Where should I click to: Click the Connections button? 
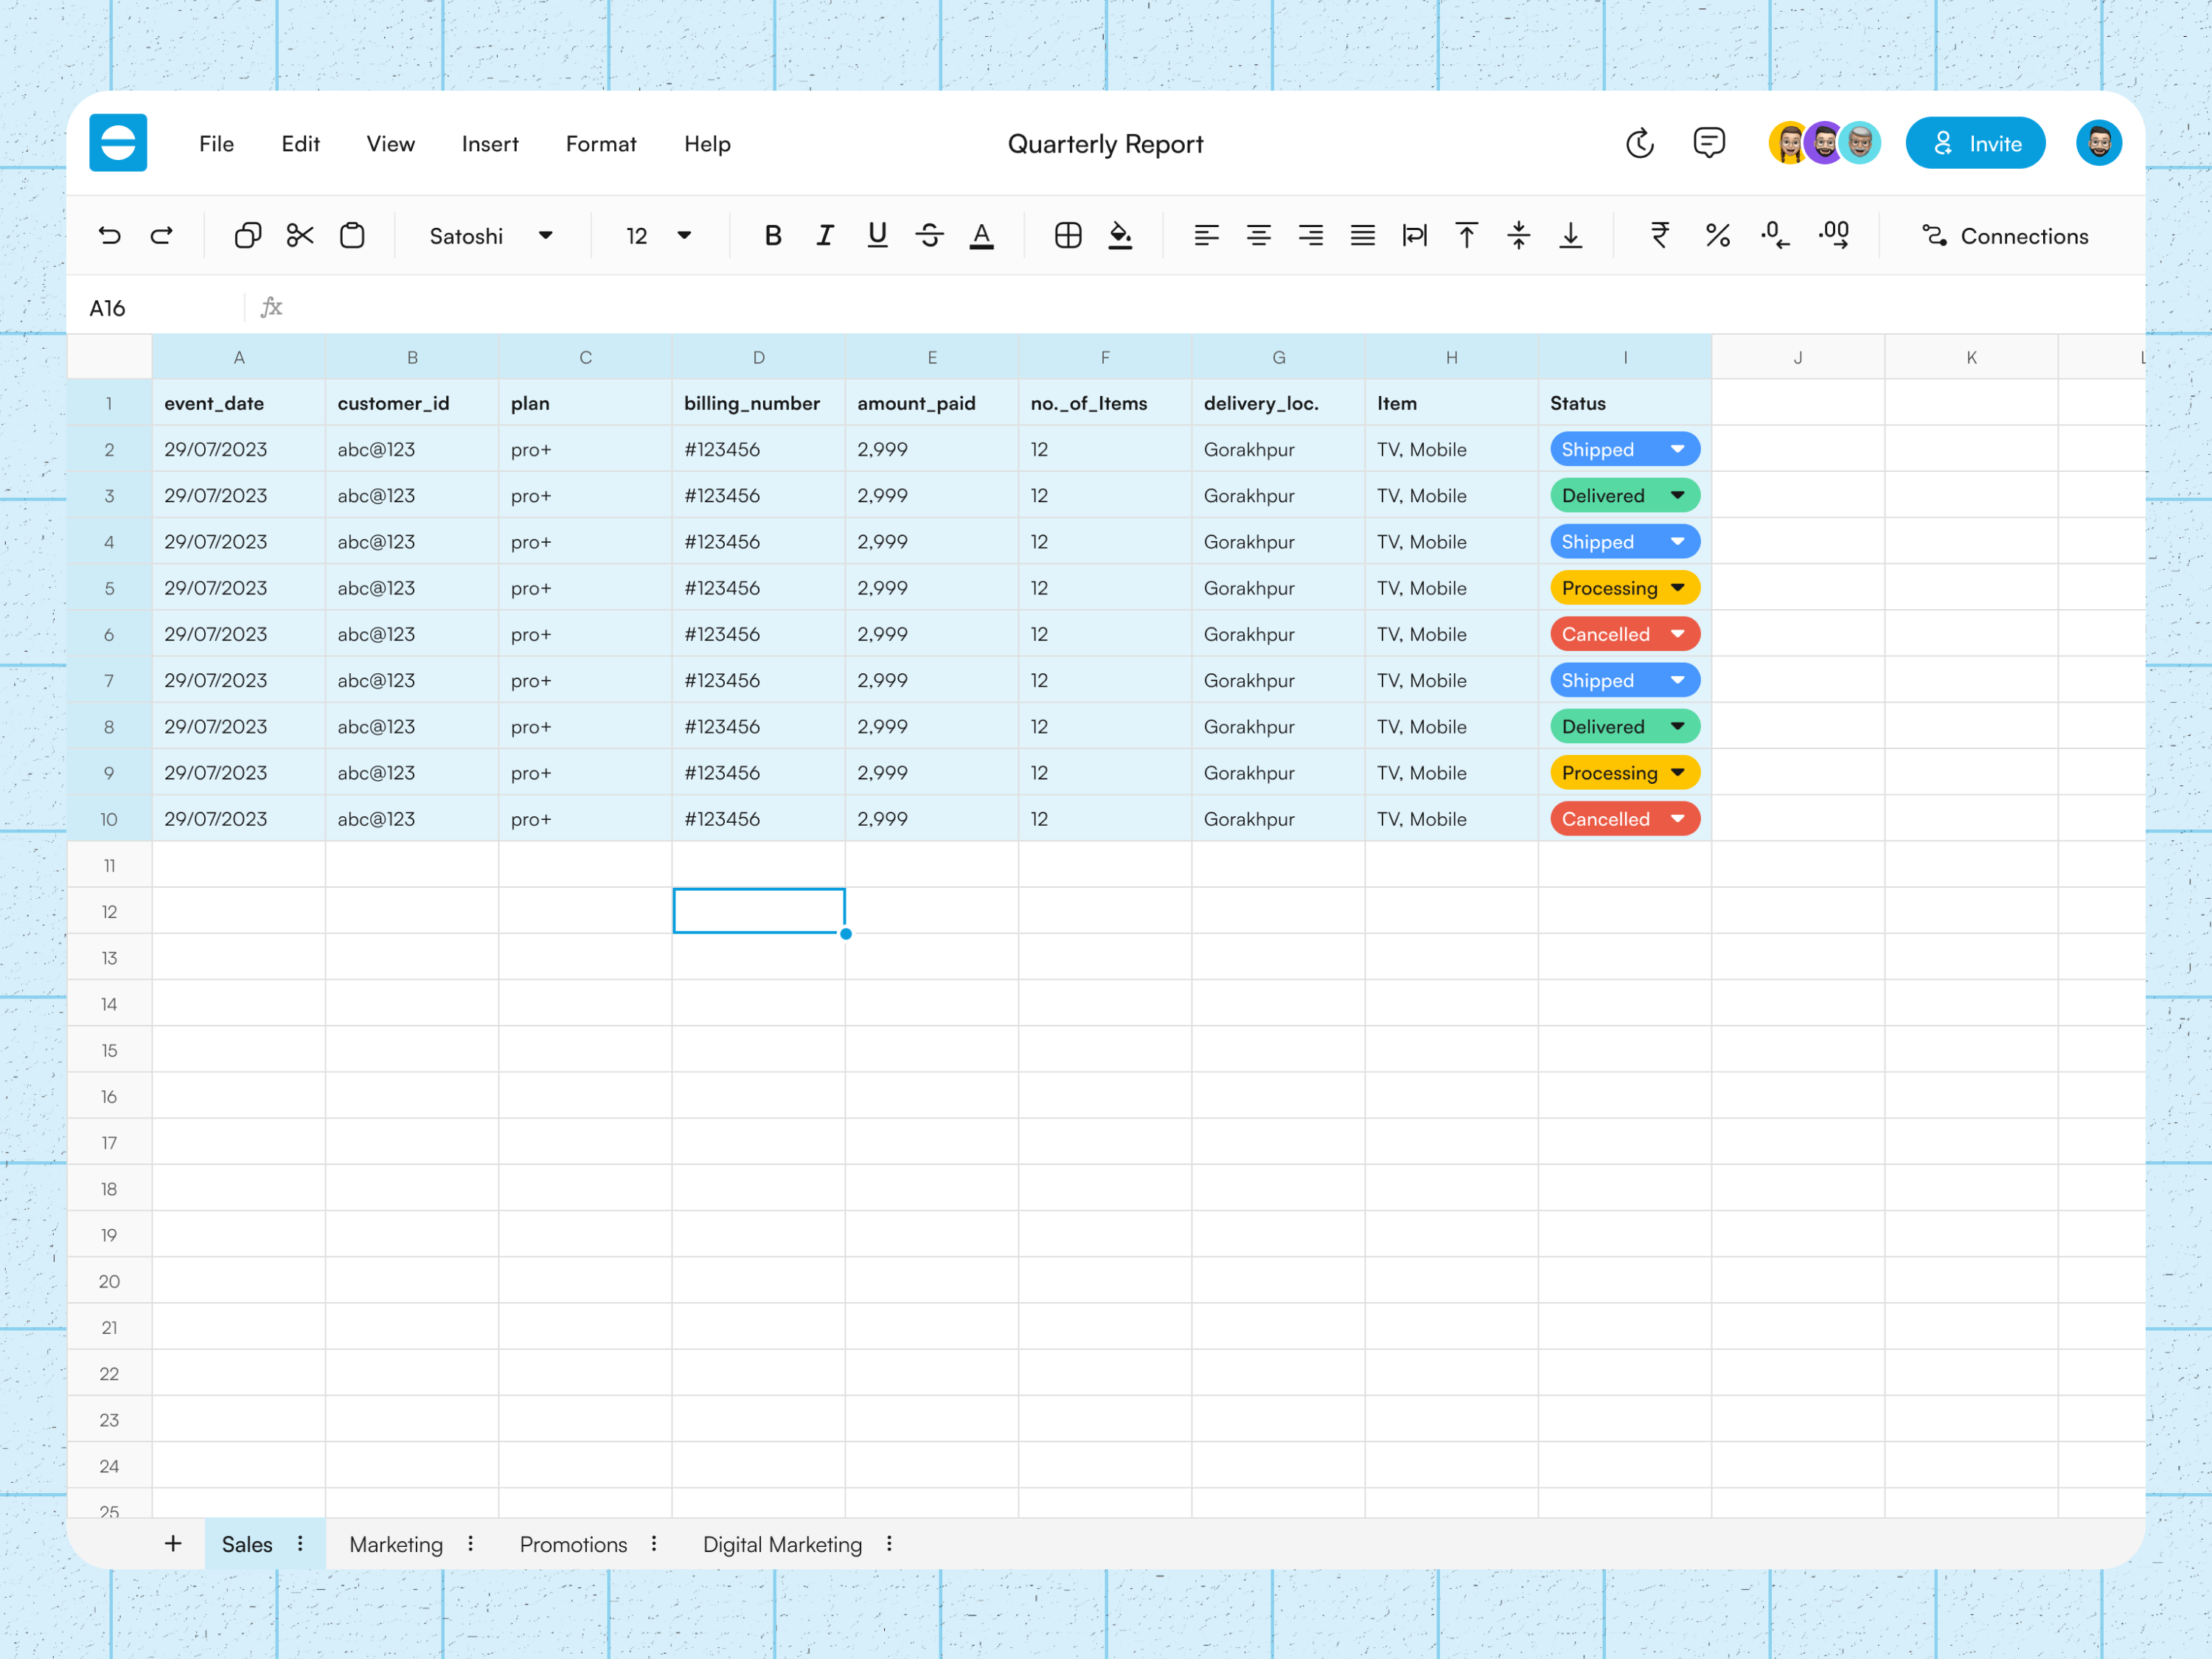click(x=2006, y=236)
